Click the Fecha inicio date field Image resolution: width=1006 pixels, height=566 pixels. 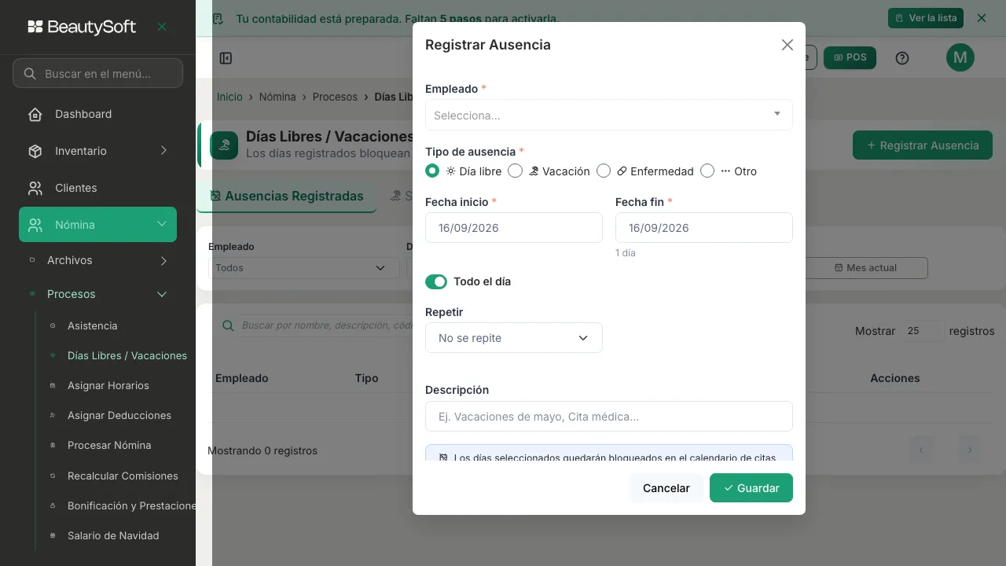514,228
